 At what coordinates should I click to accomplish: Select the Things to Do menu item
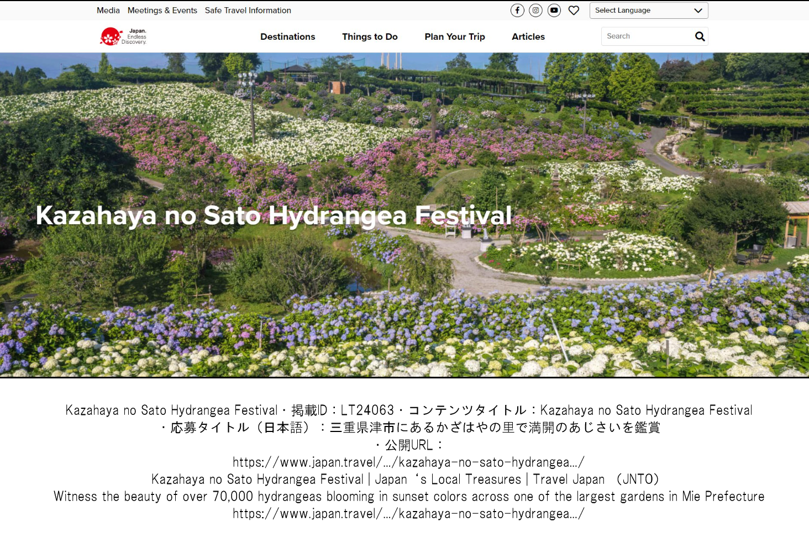tap(370, 36)
